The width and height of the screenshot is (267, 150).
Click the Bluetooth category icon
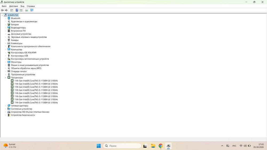coord(9,18)
